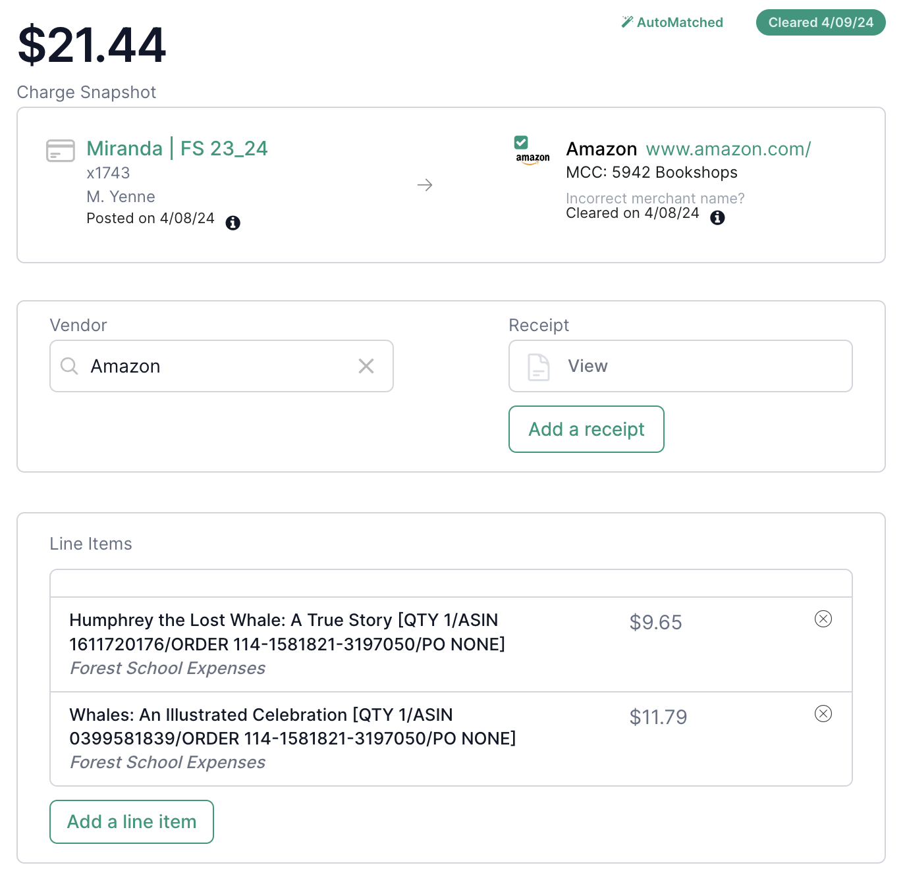View the attached receipt
The height and width of the screenshot is (886, 905).
[680, 366]
